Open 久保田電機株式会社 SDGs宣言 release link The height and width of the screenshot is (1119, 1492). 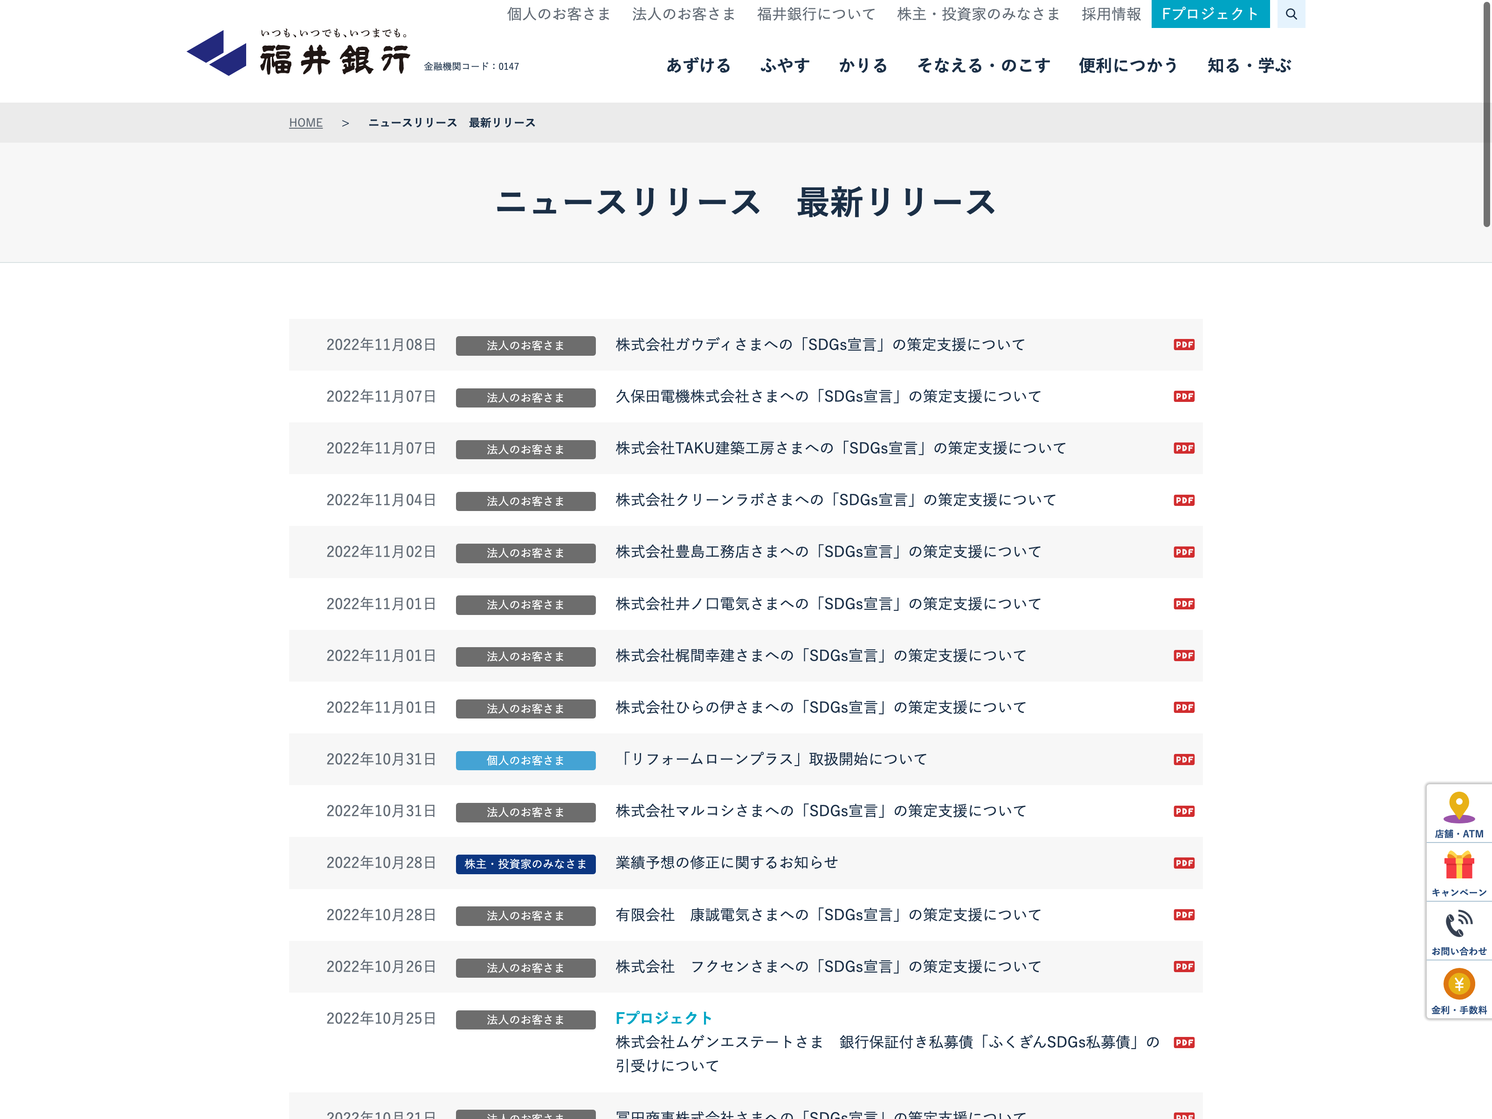[828, 397]
